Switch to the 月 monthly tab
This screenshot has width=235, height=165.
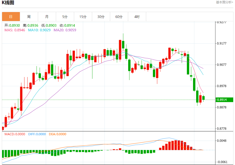[x=47, y=17]
